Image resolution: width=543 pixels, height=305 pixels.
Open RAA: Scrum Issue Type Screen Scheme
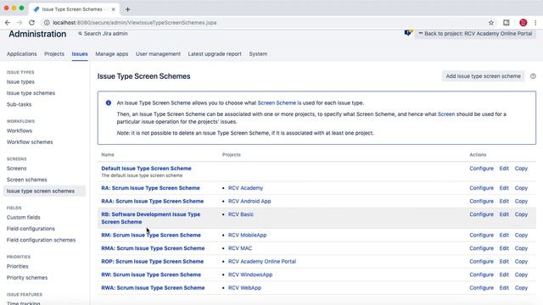pos(153,202)
